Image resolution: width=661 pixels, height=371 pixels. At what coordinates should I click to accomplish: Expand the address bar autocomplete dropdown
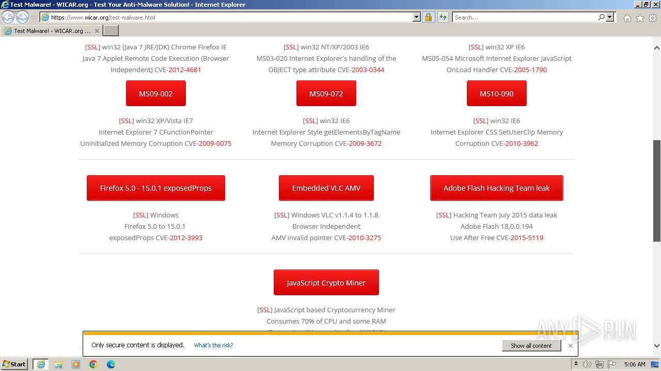tap(417, 17)
